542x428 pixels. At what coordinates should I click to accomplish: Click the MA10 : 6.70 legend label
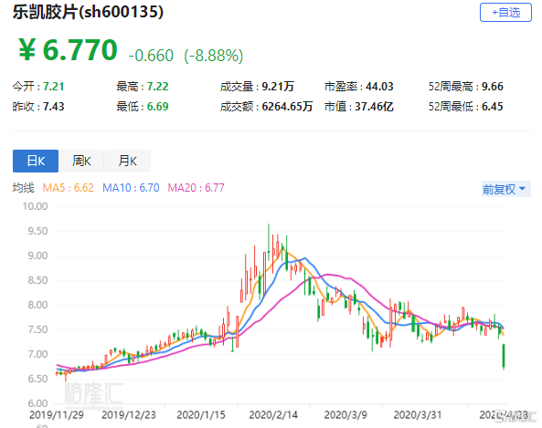click(131, 188)
